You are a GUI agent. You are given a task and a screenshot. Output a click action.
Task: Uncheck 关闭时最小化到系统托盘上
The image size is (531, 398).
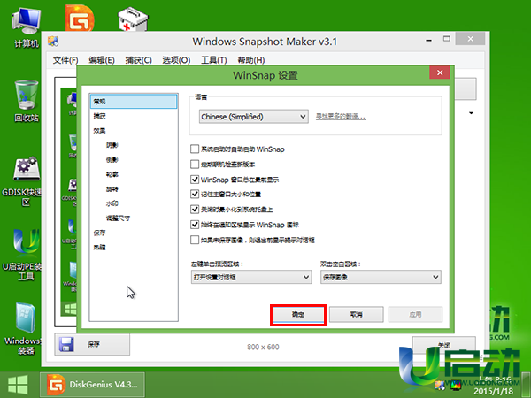tap(195, 210)
